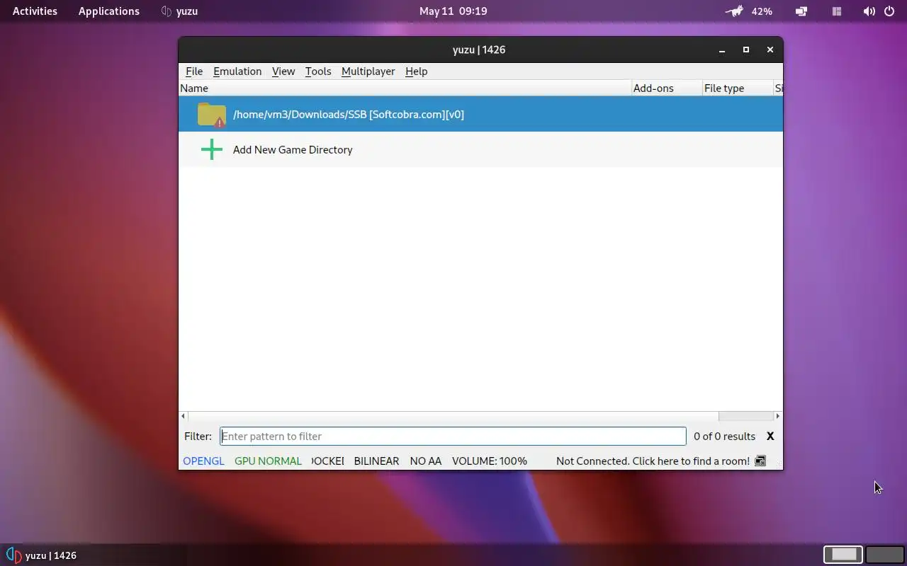
Task: Minimize the yuzu window
Action: [722, 50]
